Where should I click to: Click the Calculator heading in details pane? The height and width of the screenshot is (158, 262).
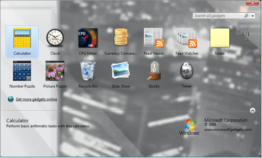pos(17,121)
